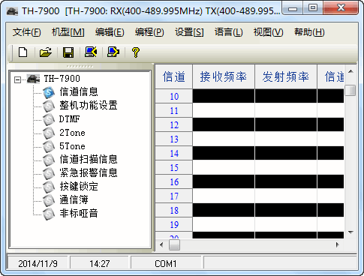This screenshot has width=364, height=276.
Task: Select channel row header 15
Action: (174, 167)
